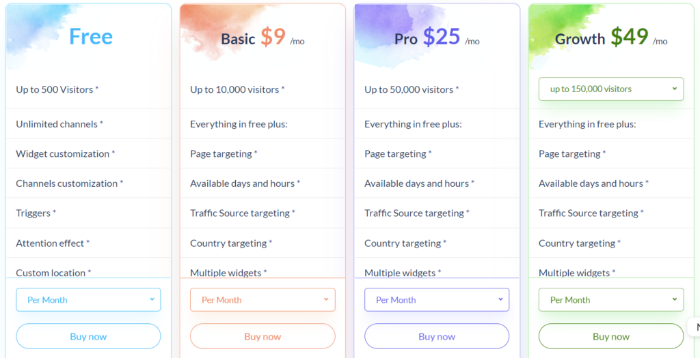Open the Free plan Per Month dropdown
The height and width of the screenshot is (358, 700).
pos(88,299)
